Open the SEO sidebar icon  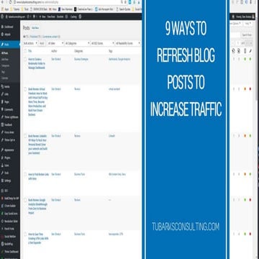tap(2, 191)
